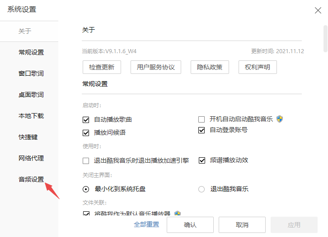Click the vertical scrollbar thumb

point(325,39)
